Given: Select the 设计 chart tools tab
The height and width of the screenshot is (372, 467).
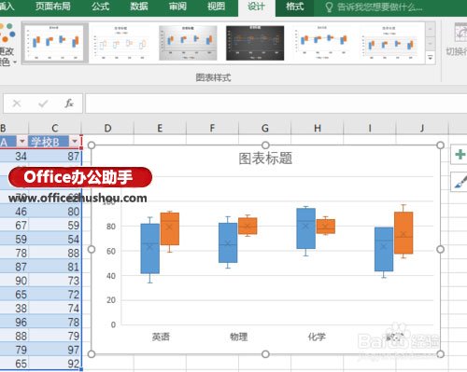Looking at the screenshot, I should 257,7.
